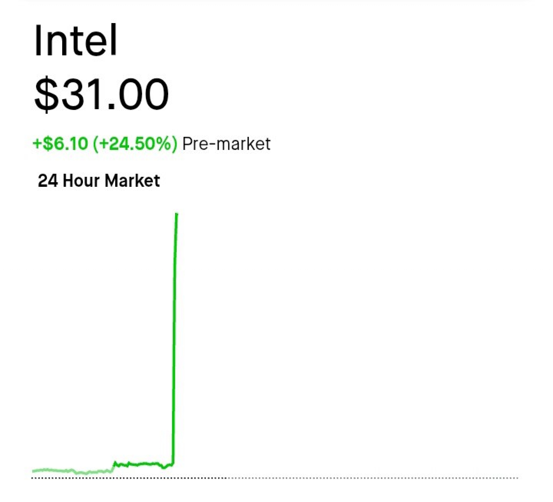Click the (+24.50%) percent change
Screen dimensions: 553x502
(135, 144)
